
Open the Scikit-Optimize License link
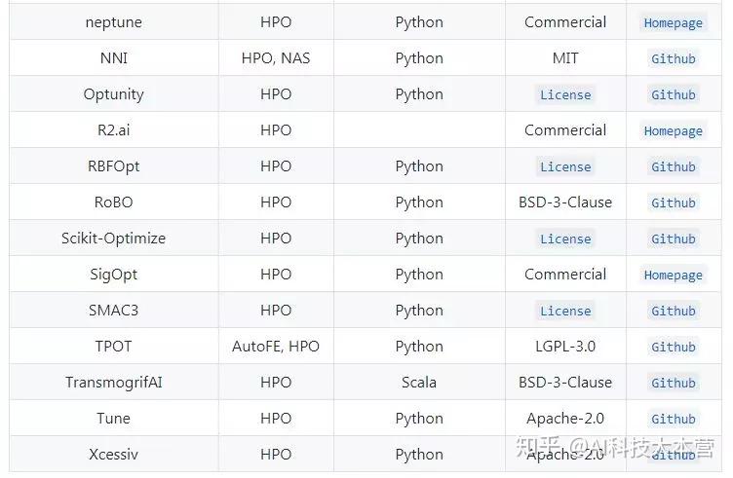(x=565, y=239)
